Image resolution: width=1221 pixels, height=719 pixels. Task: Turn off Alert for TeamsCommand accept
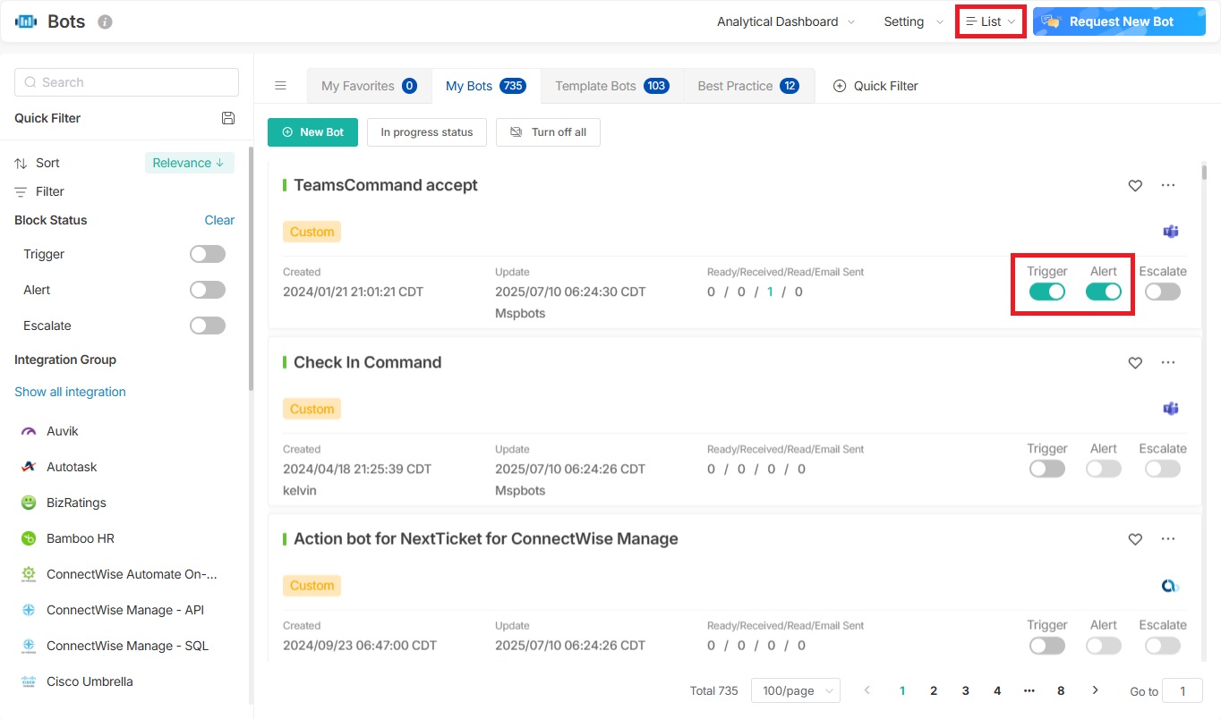point(1104,292)
